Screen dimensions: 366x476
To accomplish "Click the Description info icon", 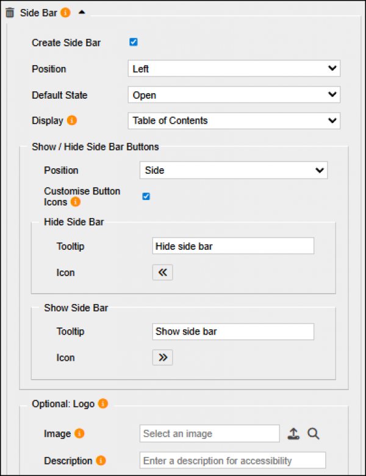I will pos(101,461).
